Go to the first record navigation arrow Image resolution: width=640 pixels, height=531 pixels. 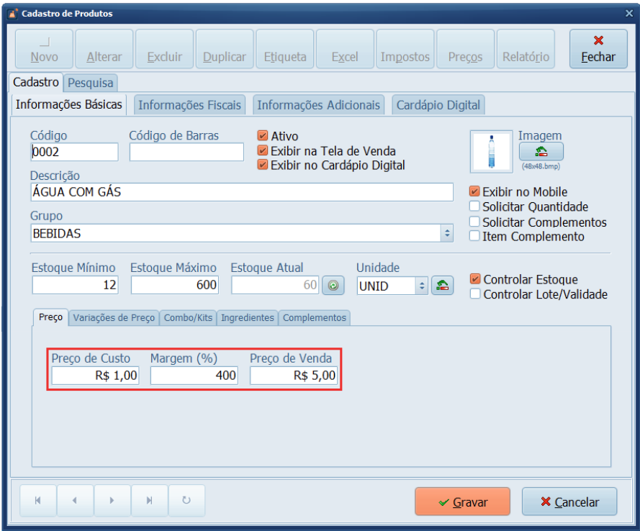[x=38, y=501]
